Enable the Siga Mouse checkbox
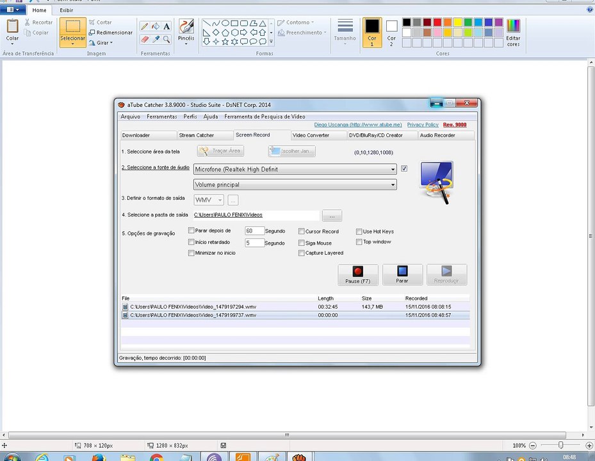Screen dimensions: 595x461 click(301, 243)
